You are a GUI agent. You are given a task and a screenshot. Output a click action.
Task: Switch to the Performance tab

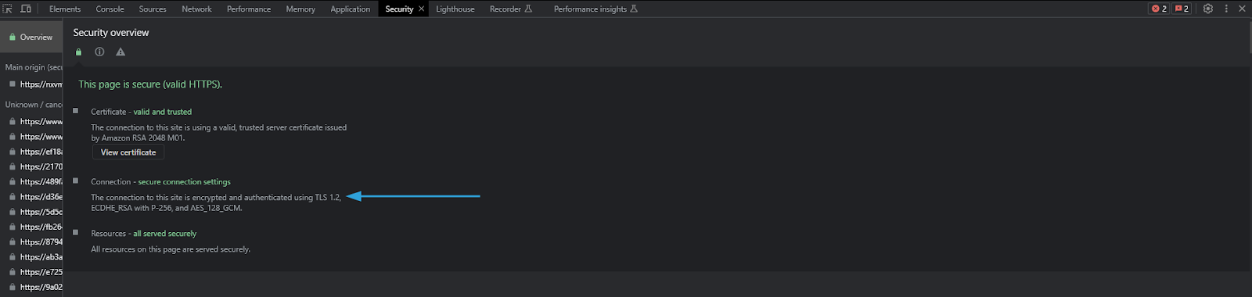coord(249,9)
